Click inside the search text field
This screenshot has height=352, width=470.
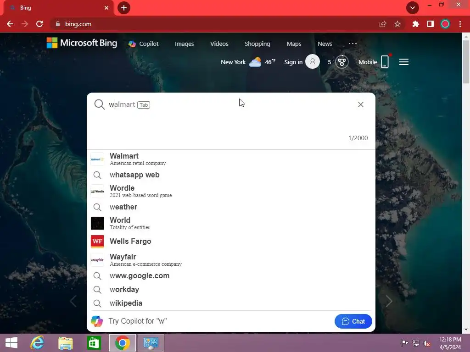pyautogui.click(x=231, y=104)
